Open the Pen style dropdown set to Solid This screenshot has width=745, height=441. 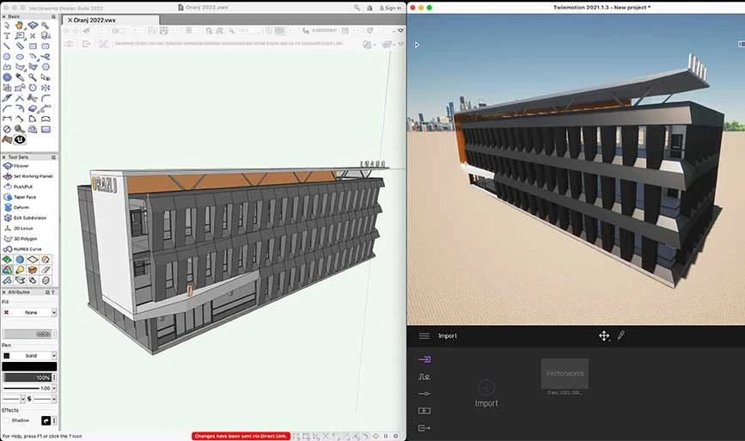click(x=30, y=355)
